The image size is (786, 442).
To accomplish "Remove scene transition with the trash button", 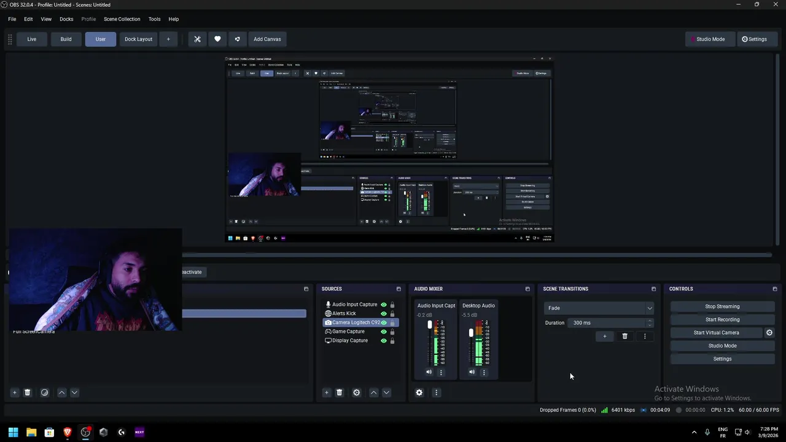I will coord(625,336).
